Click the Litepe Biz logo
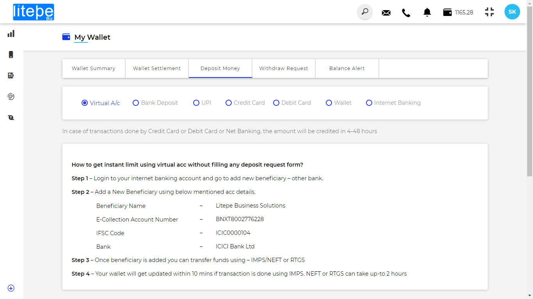 click(x=34, y=12)
